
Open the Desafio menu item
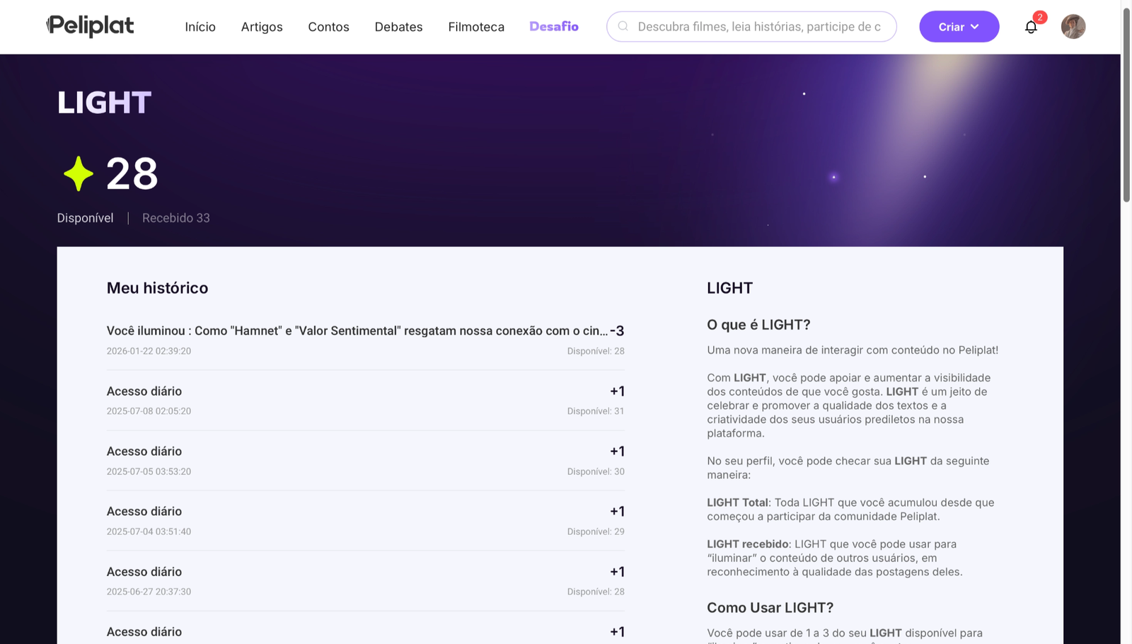[x=554, y=26]
